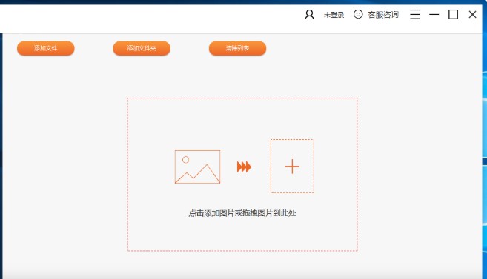Click the picture placeholder icon
This screenshot has width=487, height=279.
tap(197, 167)
